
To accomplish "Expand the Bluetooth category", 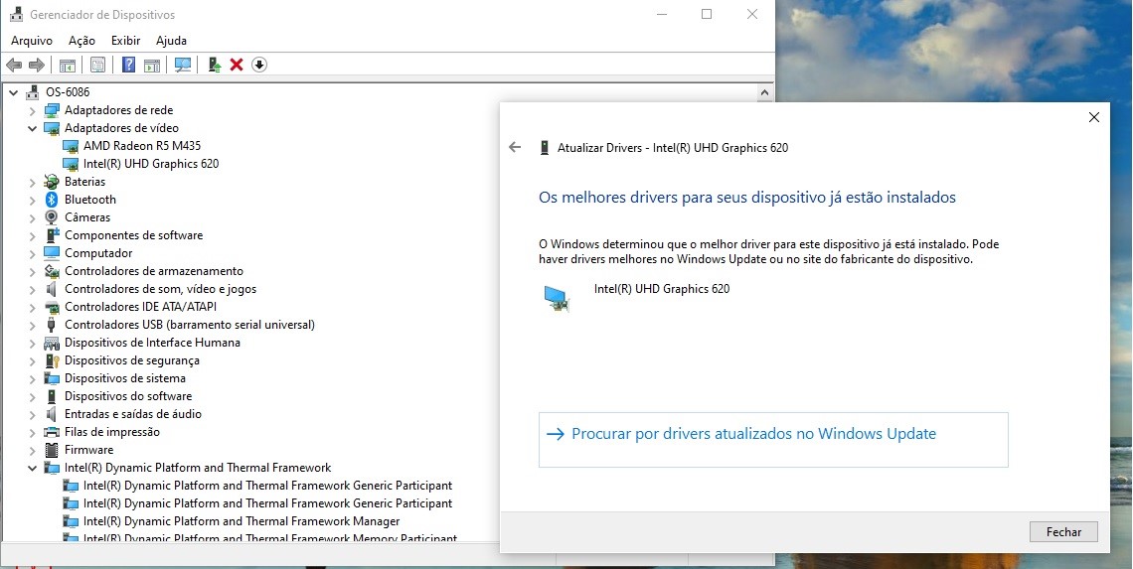I will tap(32, 200).
